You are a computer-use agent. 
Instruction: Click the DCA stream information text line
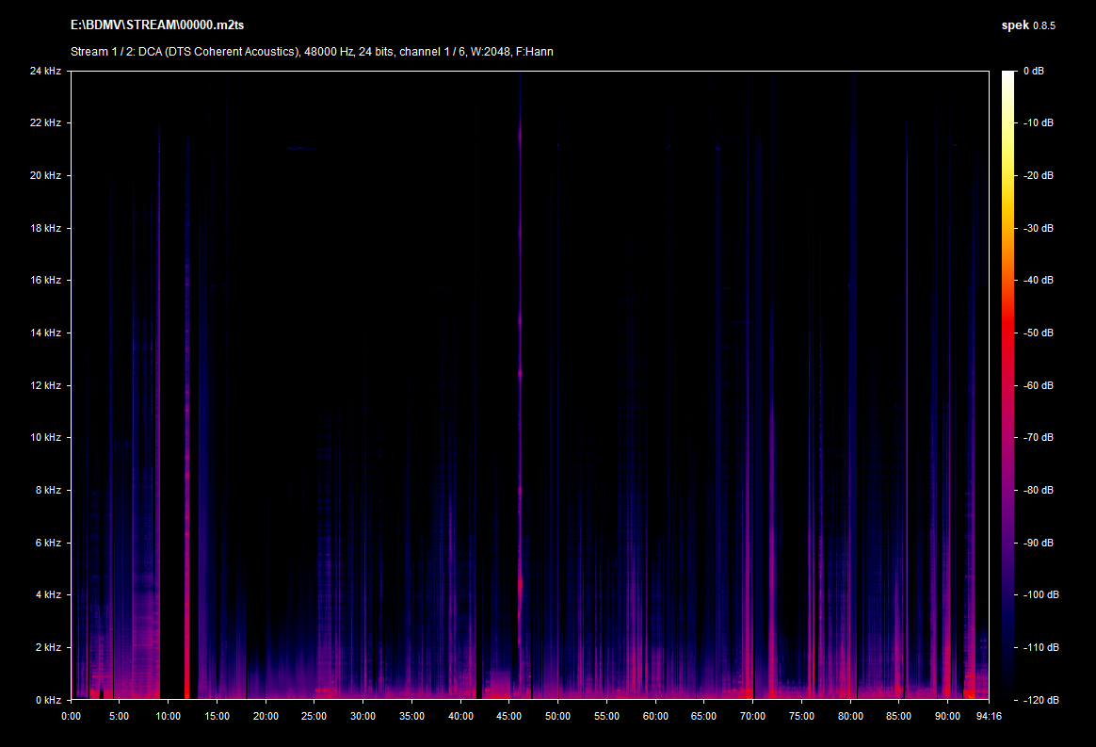click(x=312, y=52)
